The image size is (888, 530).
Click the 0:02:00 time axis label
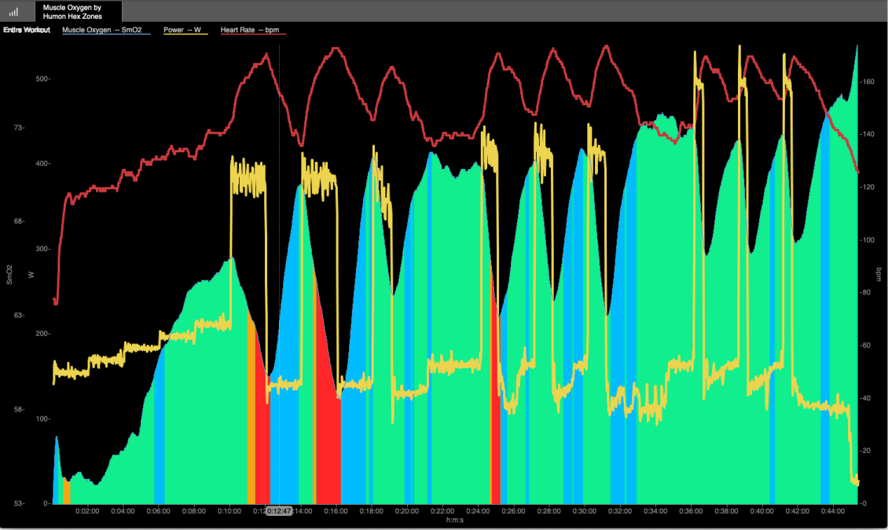(87, 511)
